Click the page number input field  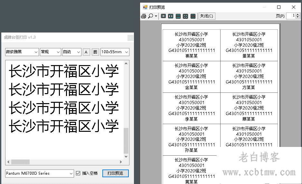[291, 16]
